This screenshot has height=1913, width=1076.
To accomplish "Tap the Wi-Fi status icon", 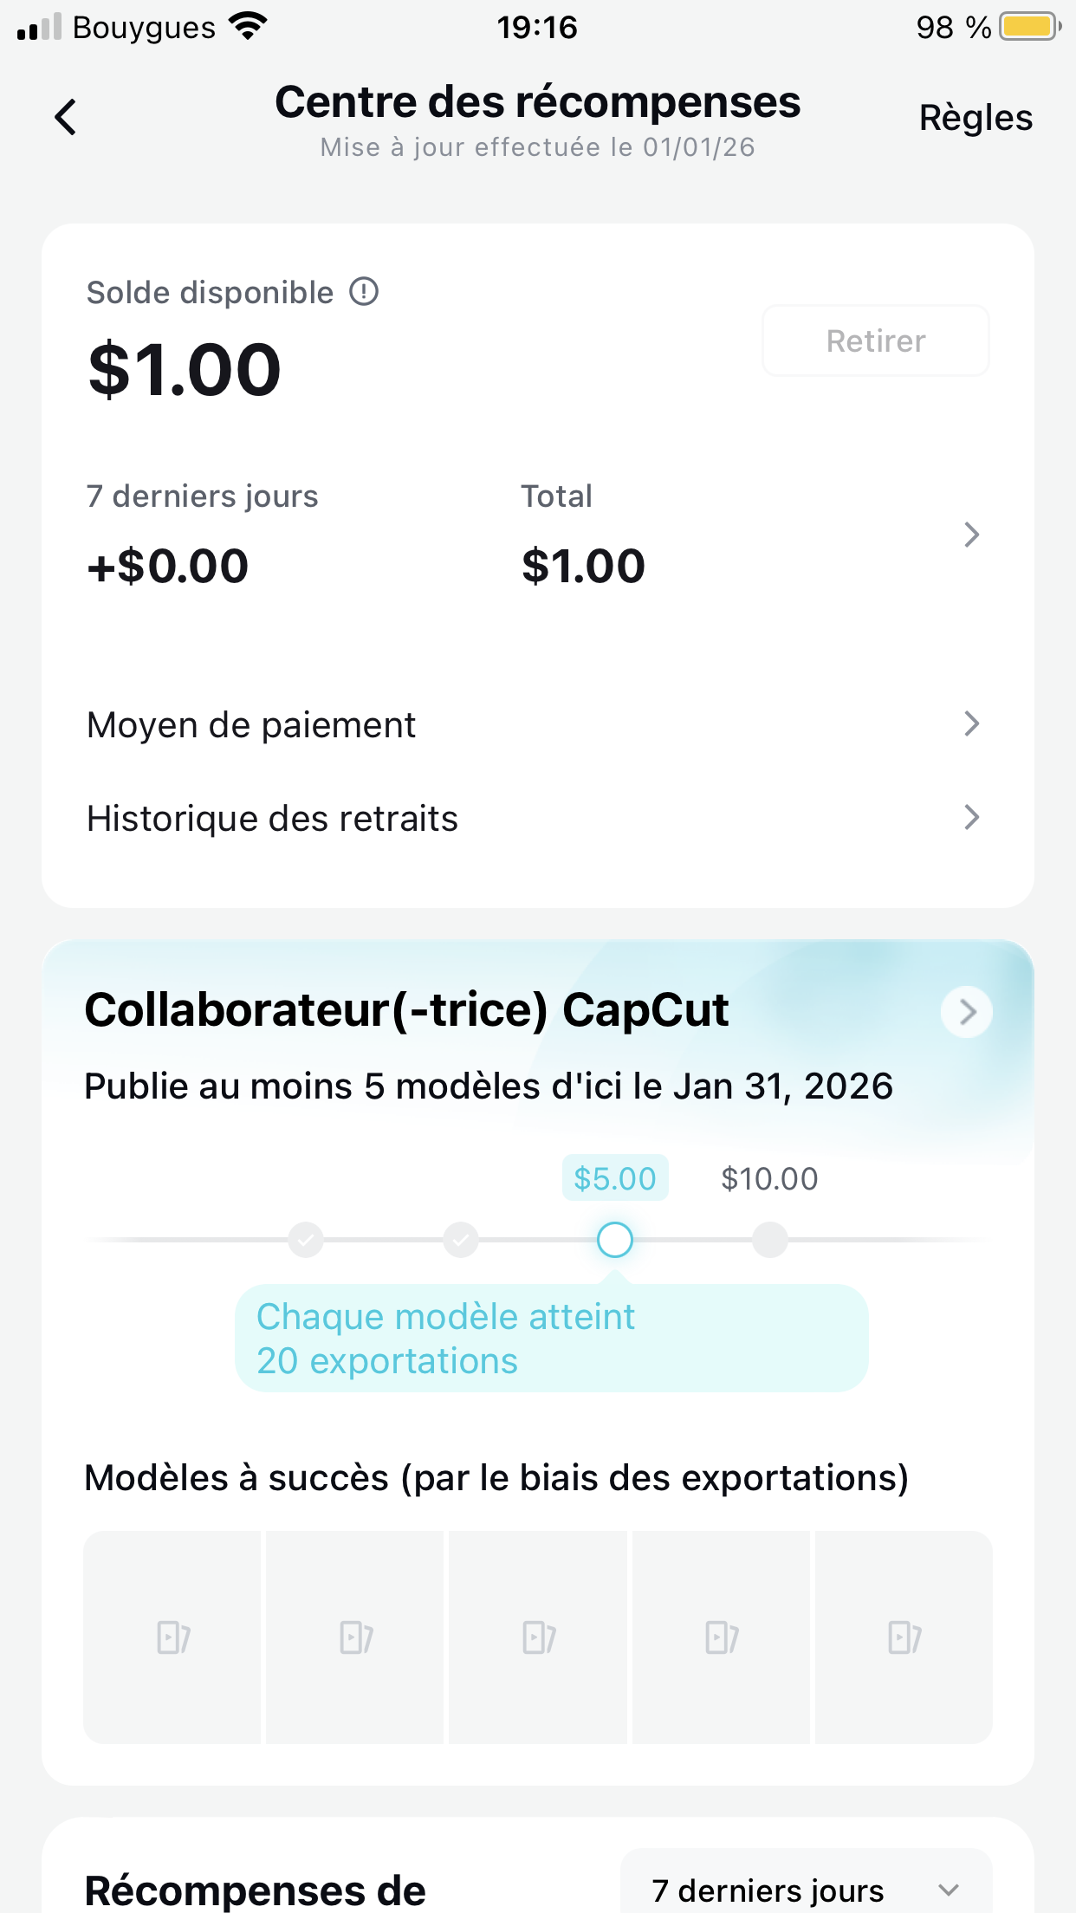I will coord(249,27).
